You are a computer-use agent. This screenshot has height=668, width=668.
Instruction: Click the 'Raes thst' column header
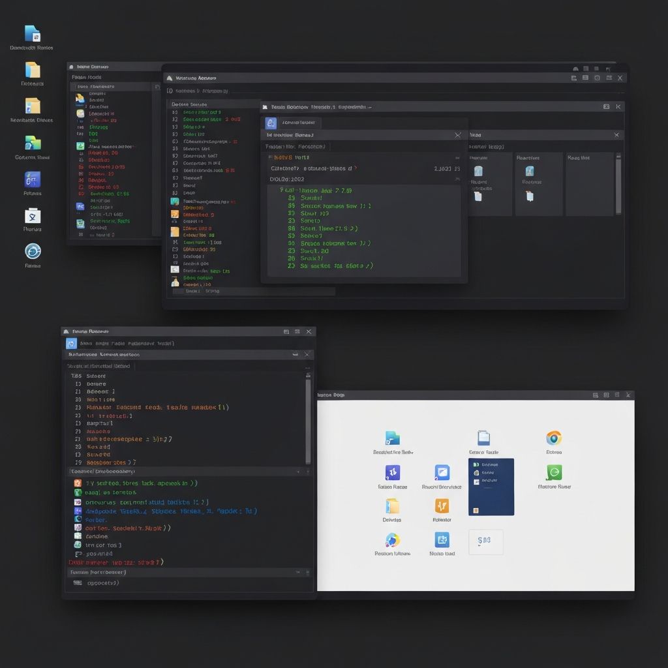(x=578, y=158)
